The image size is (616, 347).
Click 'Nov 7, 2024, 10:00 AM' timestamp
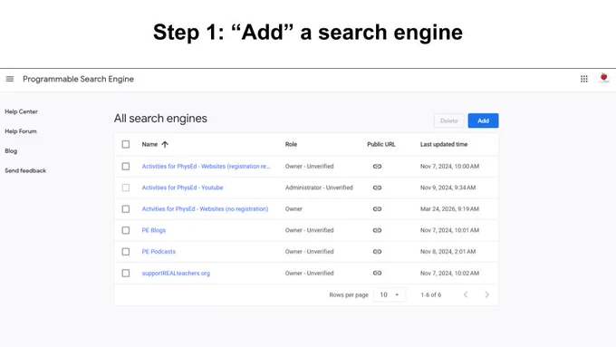tap(449, 166)
